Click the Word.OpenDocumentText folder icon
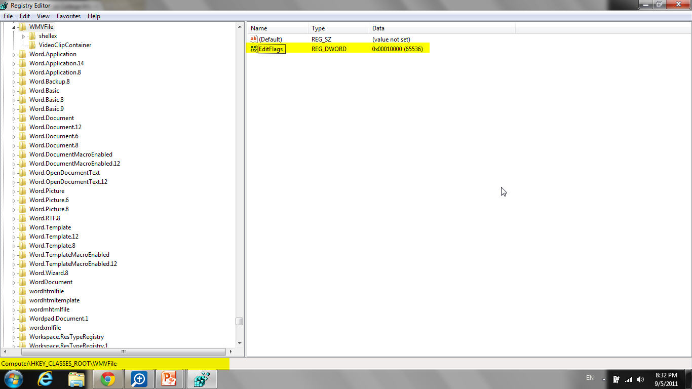Screen dimensions: 692x389 (x=22, y=172)
